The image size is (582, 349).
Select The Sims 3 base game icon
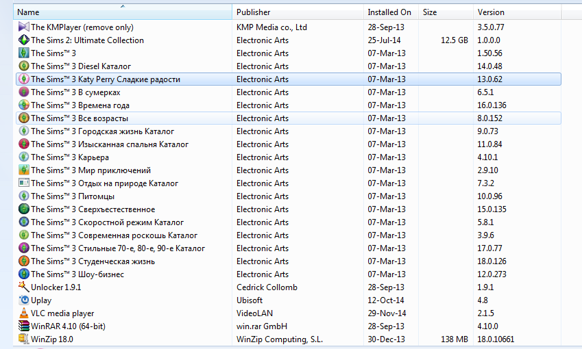[24, 53]
